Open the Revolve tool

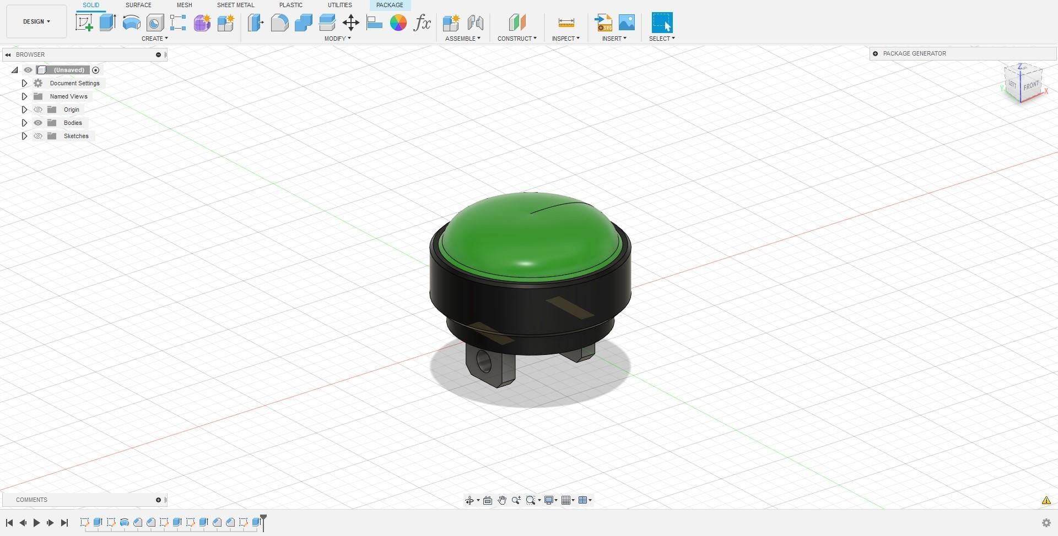tap(130, 23)
